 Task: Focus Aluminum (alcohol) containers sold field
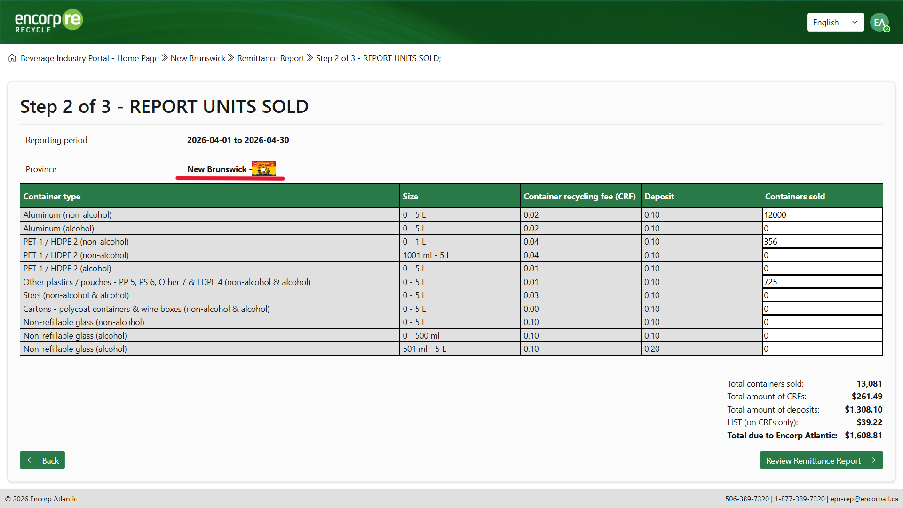click(x=822, y=228)
